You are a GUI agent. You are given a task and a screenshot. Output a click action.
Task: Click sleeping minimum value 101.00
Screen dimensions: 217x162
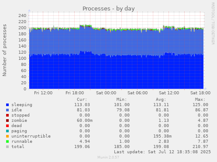coord(122,105)
